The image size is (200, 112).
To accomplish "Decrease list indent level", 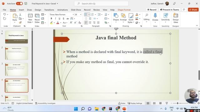I will click(x=86, y=19).
